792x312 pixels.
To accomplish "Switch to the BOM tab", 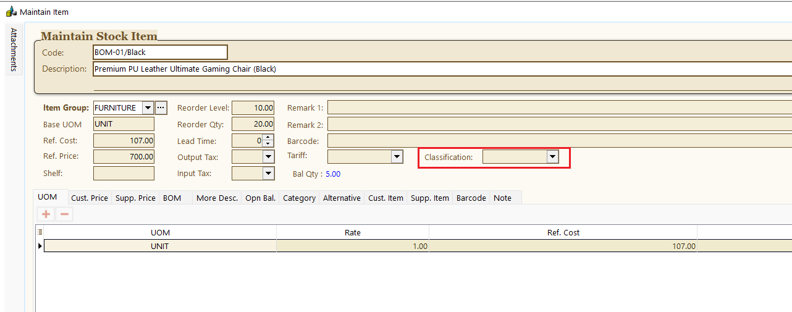I will click(172, 198).
